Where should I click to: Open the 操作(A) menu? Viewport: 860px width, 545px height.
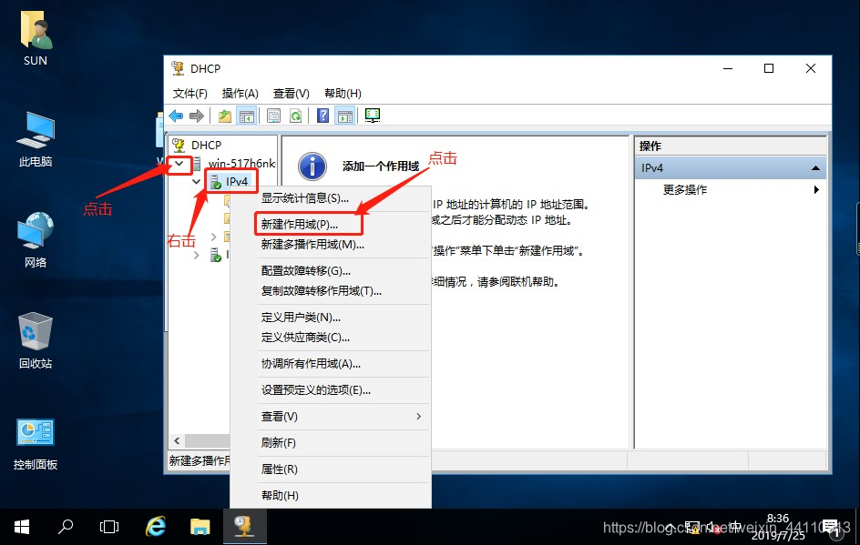(x=241, y=94)
